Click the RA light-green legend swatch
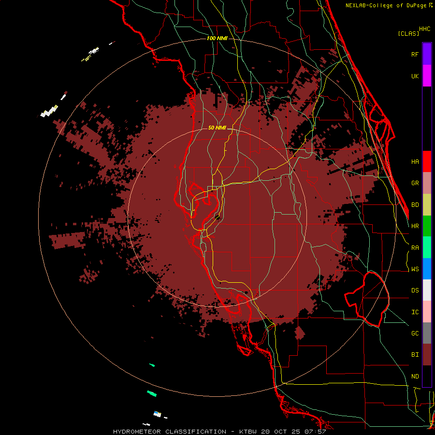 [x=427, y=247]
